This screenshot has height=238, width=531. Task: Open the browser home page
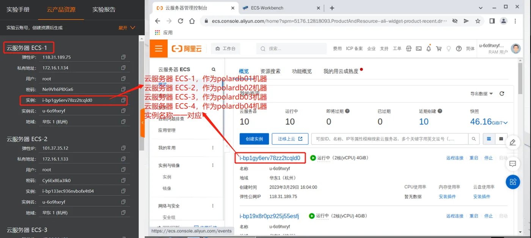[x=192, y=21]
